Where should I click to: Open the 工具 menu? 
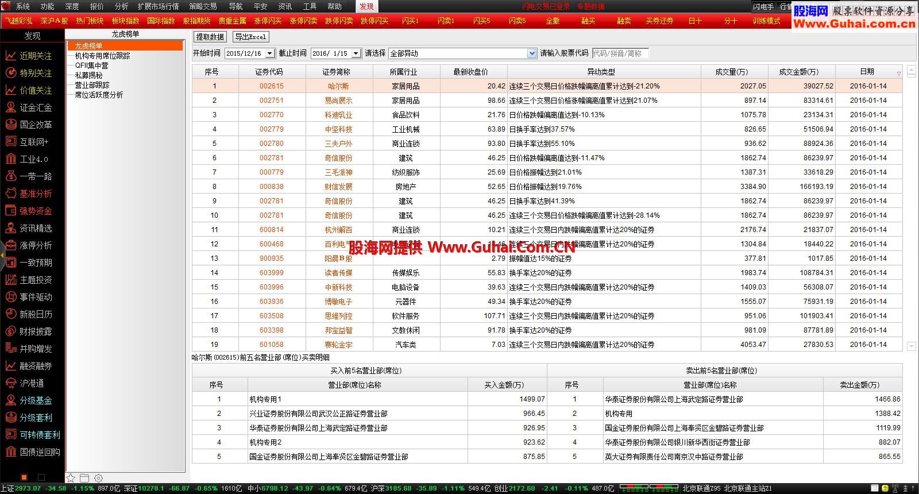click(310, 6)
